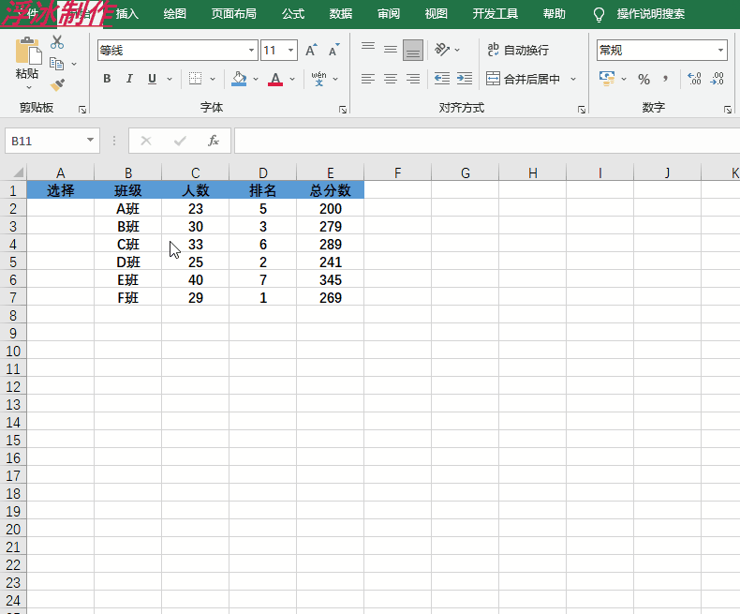Expand borders options arrow
Image resolution: width=740 pixels, height=614 pixels.
[x=213, y=79]
